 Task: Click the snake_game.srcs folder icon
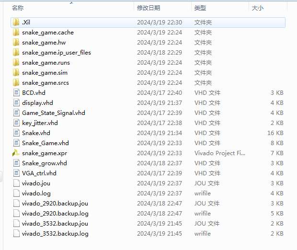(16, 83)
